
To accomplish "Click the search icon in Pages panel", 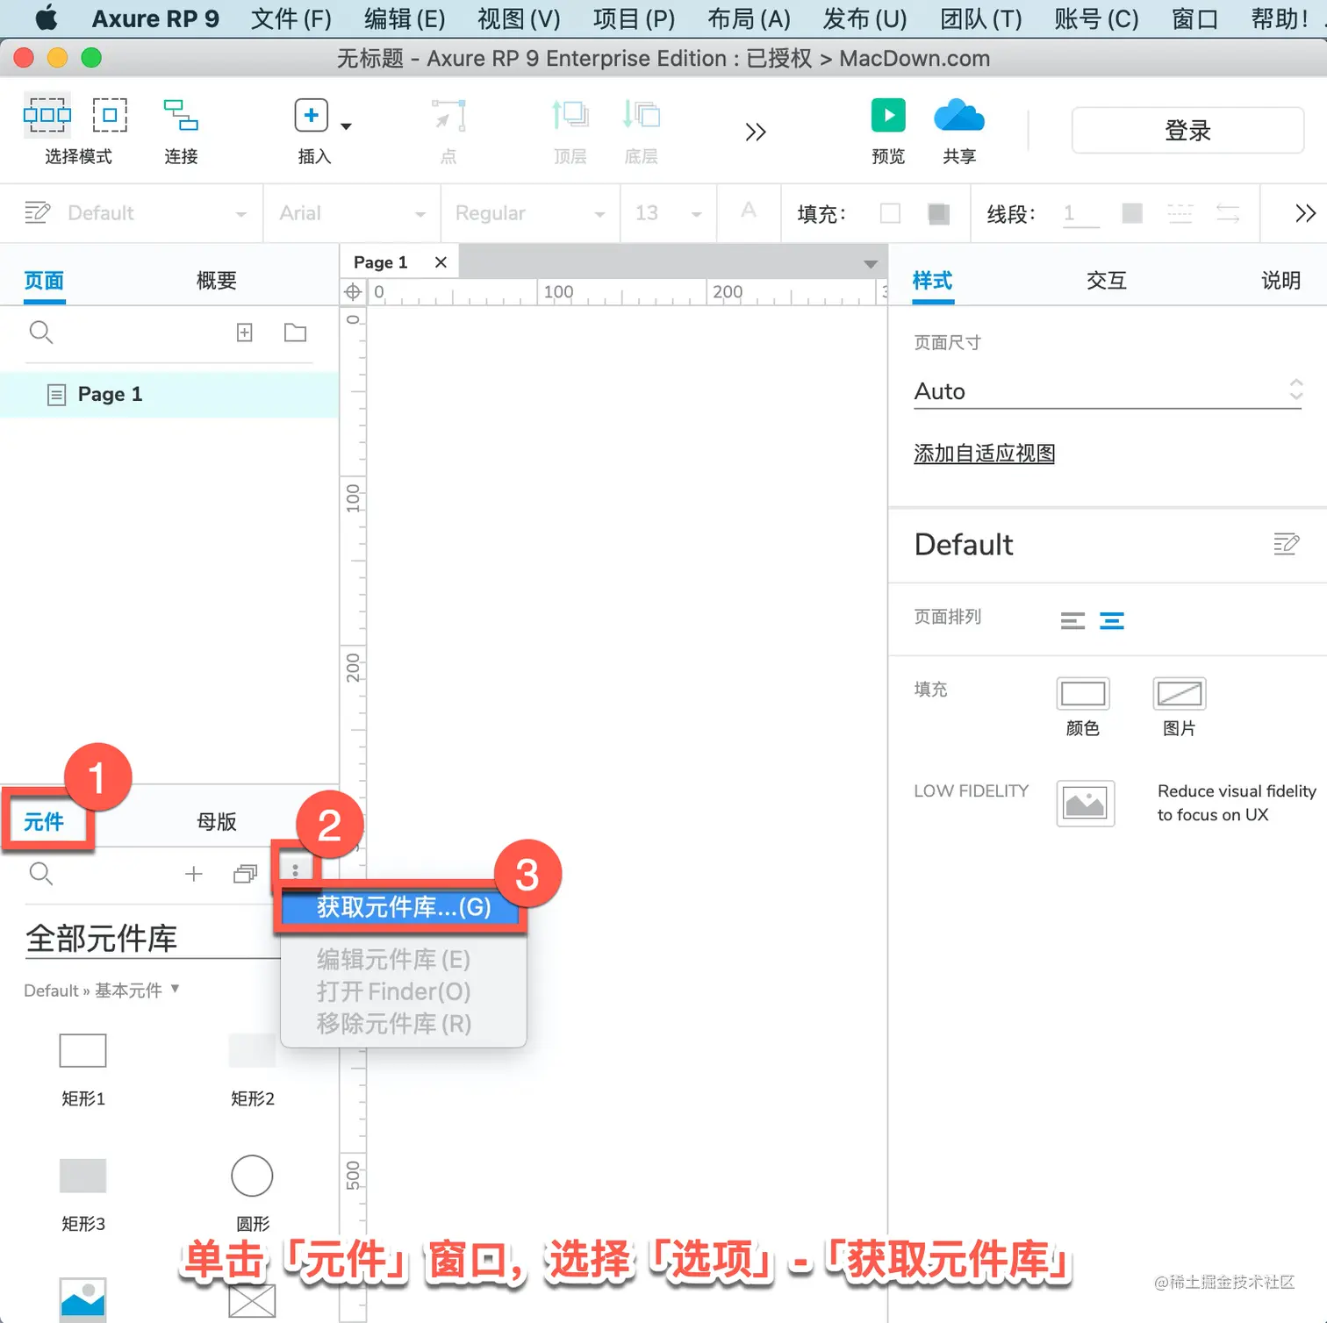I will click(41, 333).
